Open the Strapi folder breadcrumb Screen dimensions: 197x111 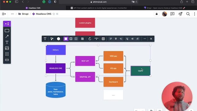coord(23,14)
